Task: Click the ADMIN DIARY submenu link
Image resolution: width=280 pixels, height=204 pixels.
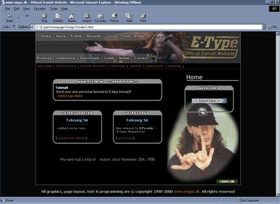Action: point(155,66)
